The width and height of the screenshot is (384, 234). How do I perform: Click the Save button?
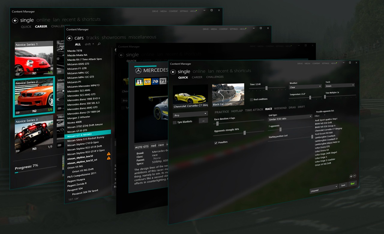(x=343, y=185)
